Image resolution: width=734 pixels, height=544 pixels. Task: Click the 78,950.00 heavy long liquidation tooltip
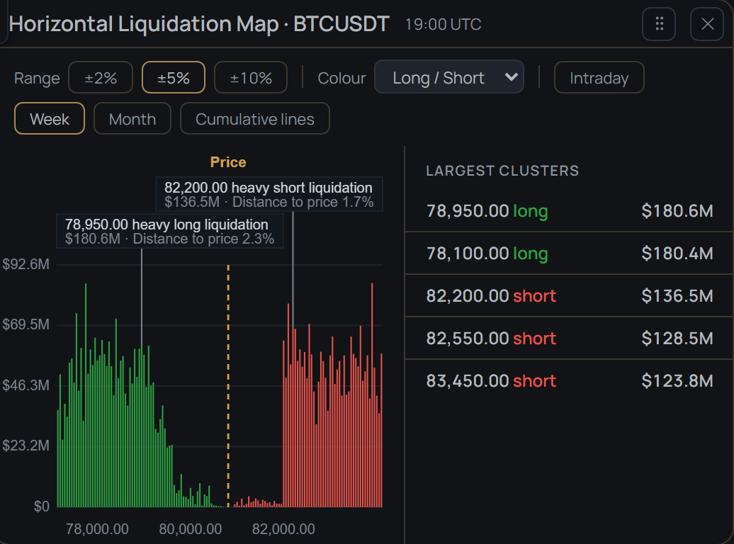click(x=170, y=231)
